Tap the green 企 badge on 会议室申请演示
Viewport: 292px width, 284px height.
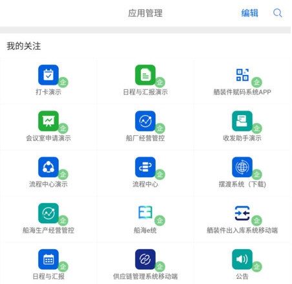[x=63, y=128]
